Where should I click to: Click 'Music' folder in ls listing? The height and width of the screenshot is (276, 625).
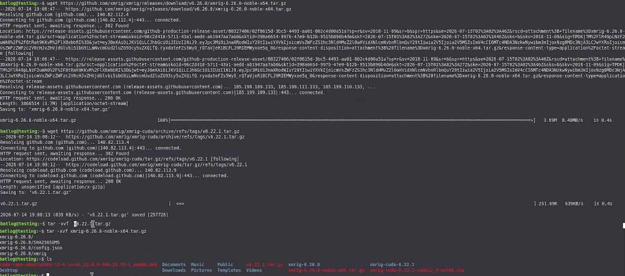click(x=197, y=265)
